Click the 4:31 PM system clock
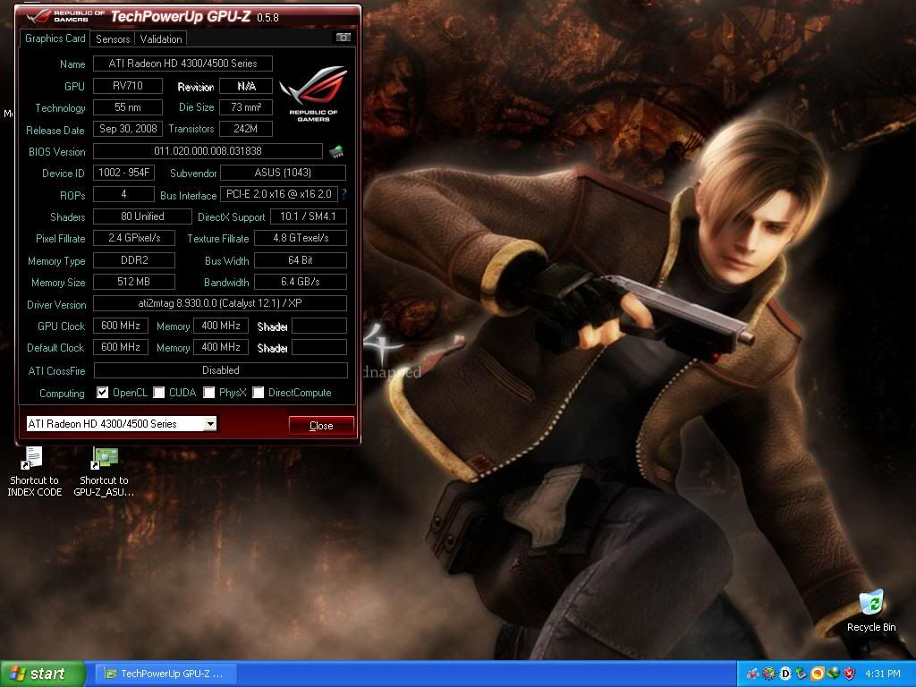 tap(883, 674)
